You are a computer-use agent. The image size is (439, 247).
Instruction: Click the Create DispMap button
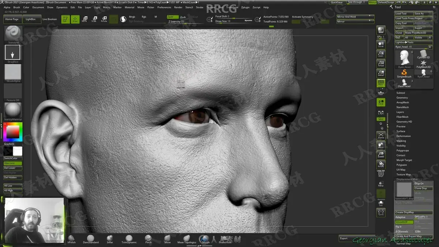(x=413, y=212)
